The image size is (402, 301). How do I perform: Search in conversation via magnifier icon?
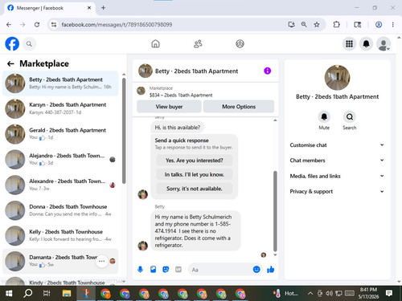350,117
